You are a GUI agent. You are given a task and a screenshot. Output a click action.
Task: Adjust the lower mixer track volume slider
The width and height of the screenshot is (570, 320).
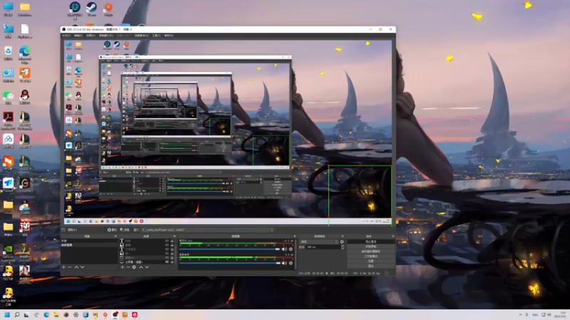tap(229, 263)
